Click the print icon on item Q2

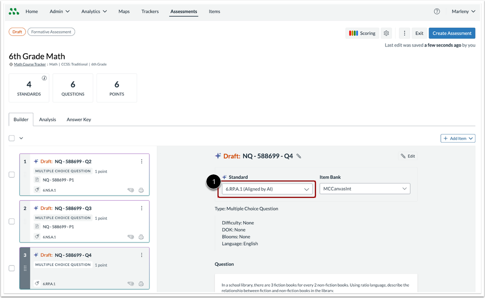(x=141, y=190)
